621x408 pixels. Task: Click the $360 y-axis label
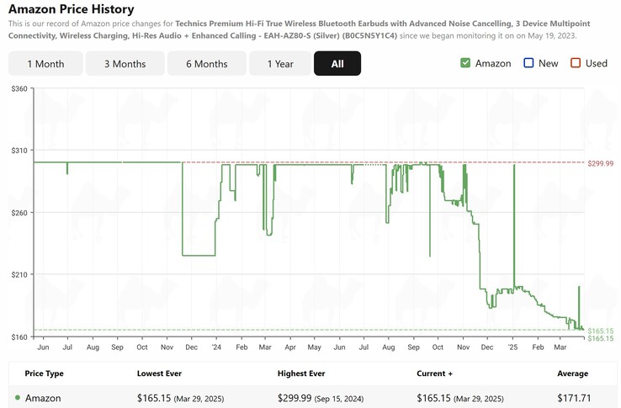(x=19, y=88)
